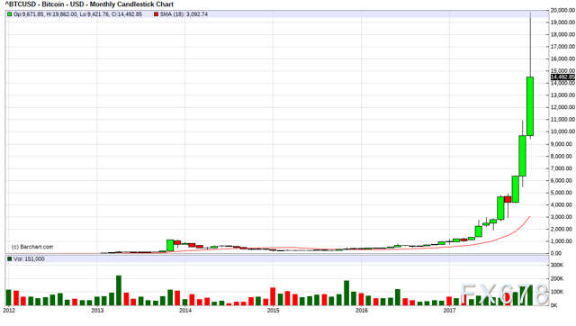This screenshot has width=576, height=326.
Task: Click the tallest green volume bar in 2013
Action: click(x=119, y=290)
